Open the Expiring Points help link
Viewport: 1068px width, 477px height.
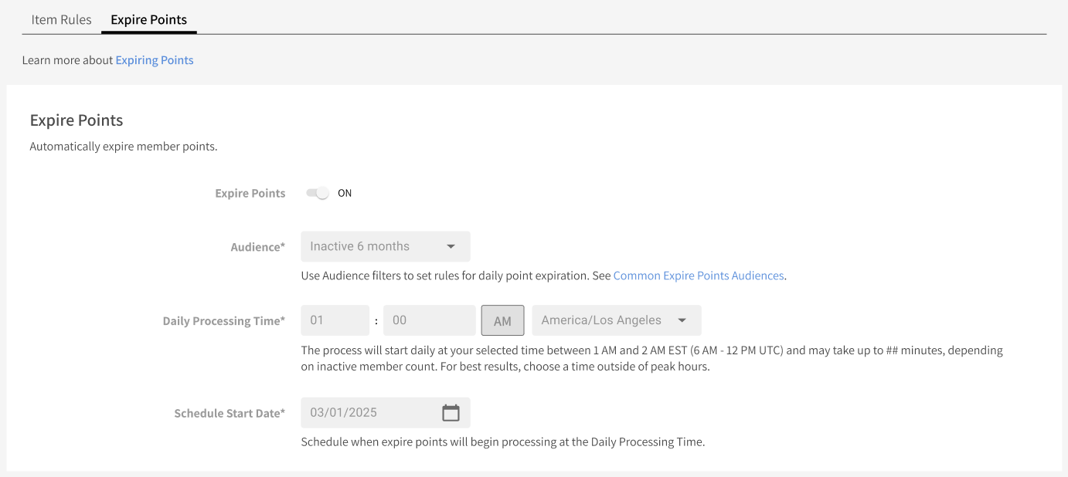(155, 60)
